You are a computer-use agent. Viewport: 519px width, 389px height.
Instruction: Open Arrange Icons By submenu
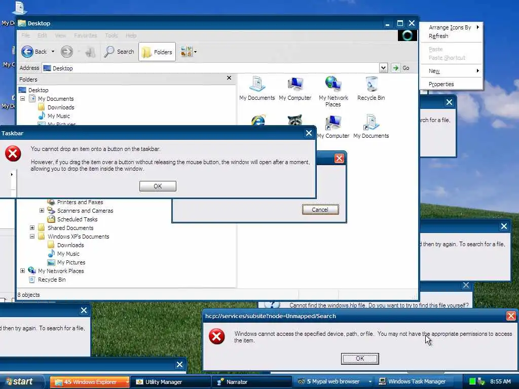[451, 27]
